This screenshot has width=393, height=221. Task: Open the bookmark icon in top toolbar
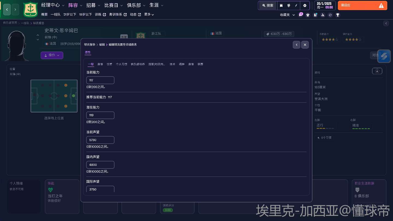click(281, 5)
